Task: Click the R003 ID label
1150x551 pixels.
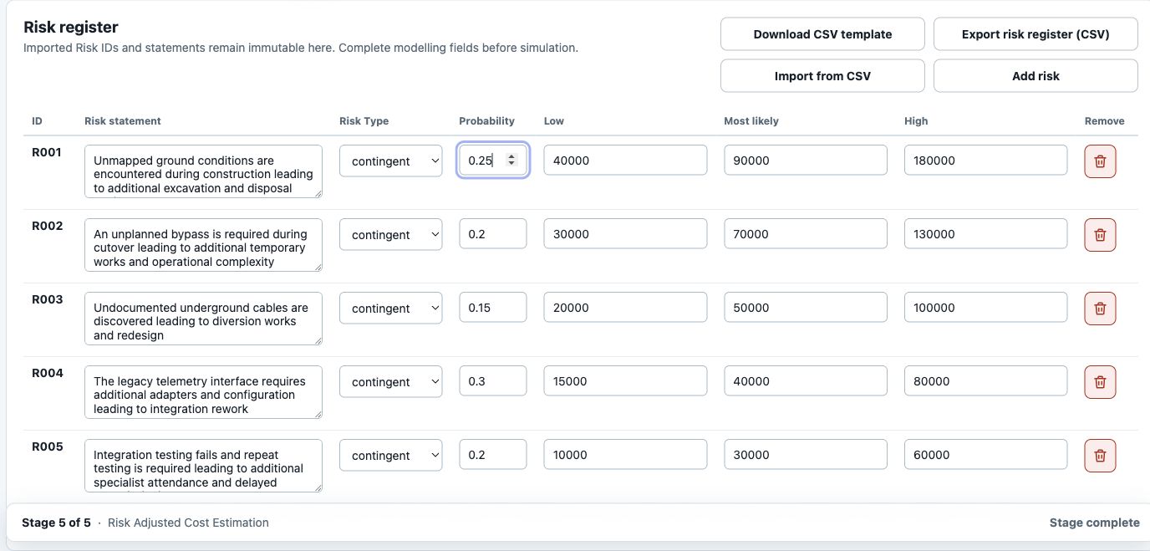Action: [48, 299]
